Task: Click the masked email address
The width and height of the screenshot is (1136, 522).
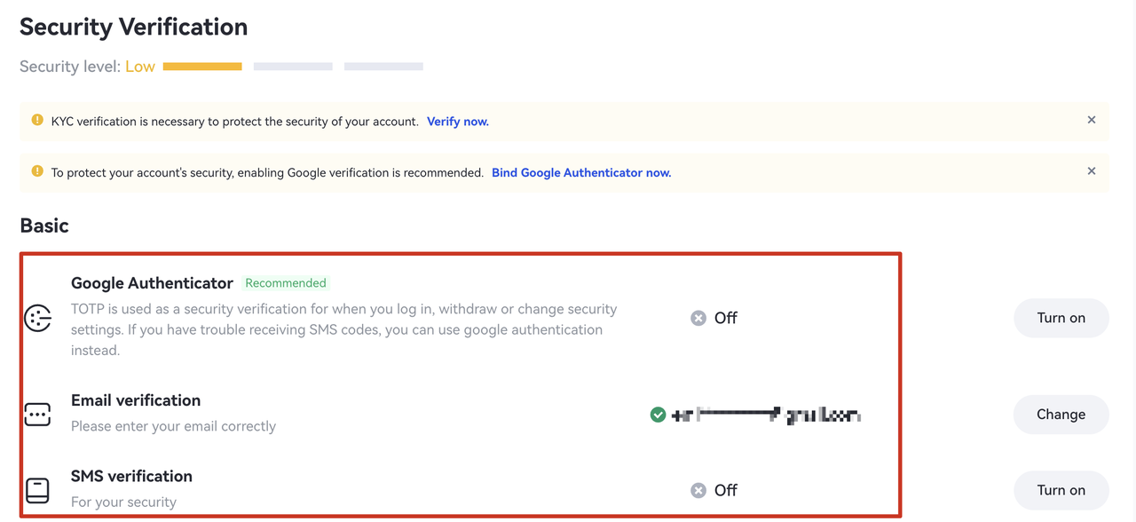Action: [x=767, y=415]
